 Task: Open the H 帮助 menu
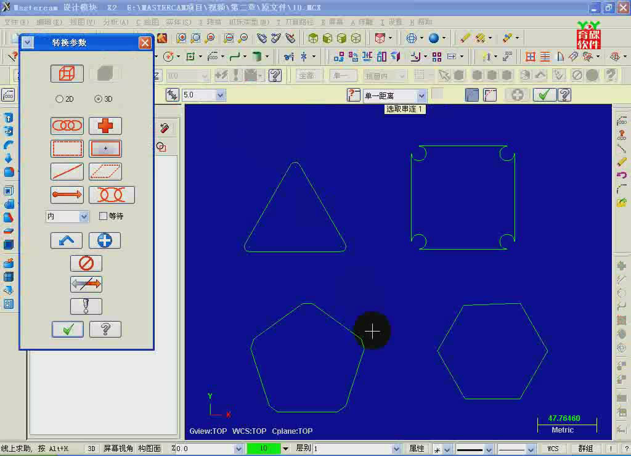click(x=421, y=22)
